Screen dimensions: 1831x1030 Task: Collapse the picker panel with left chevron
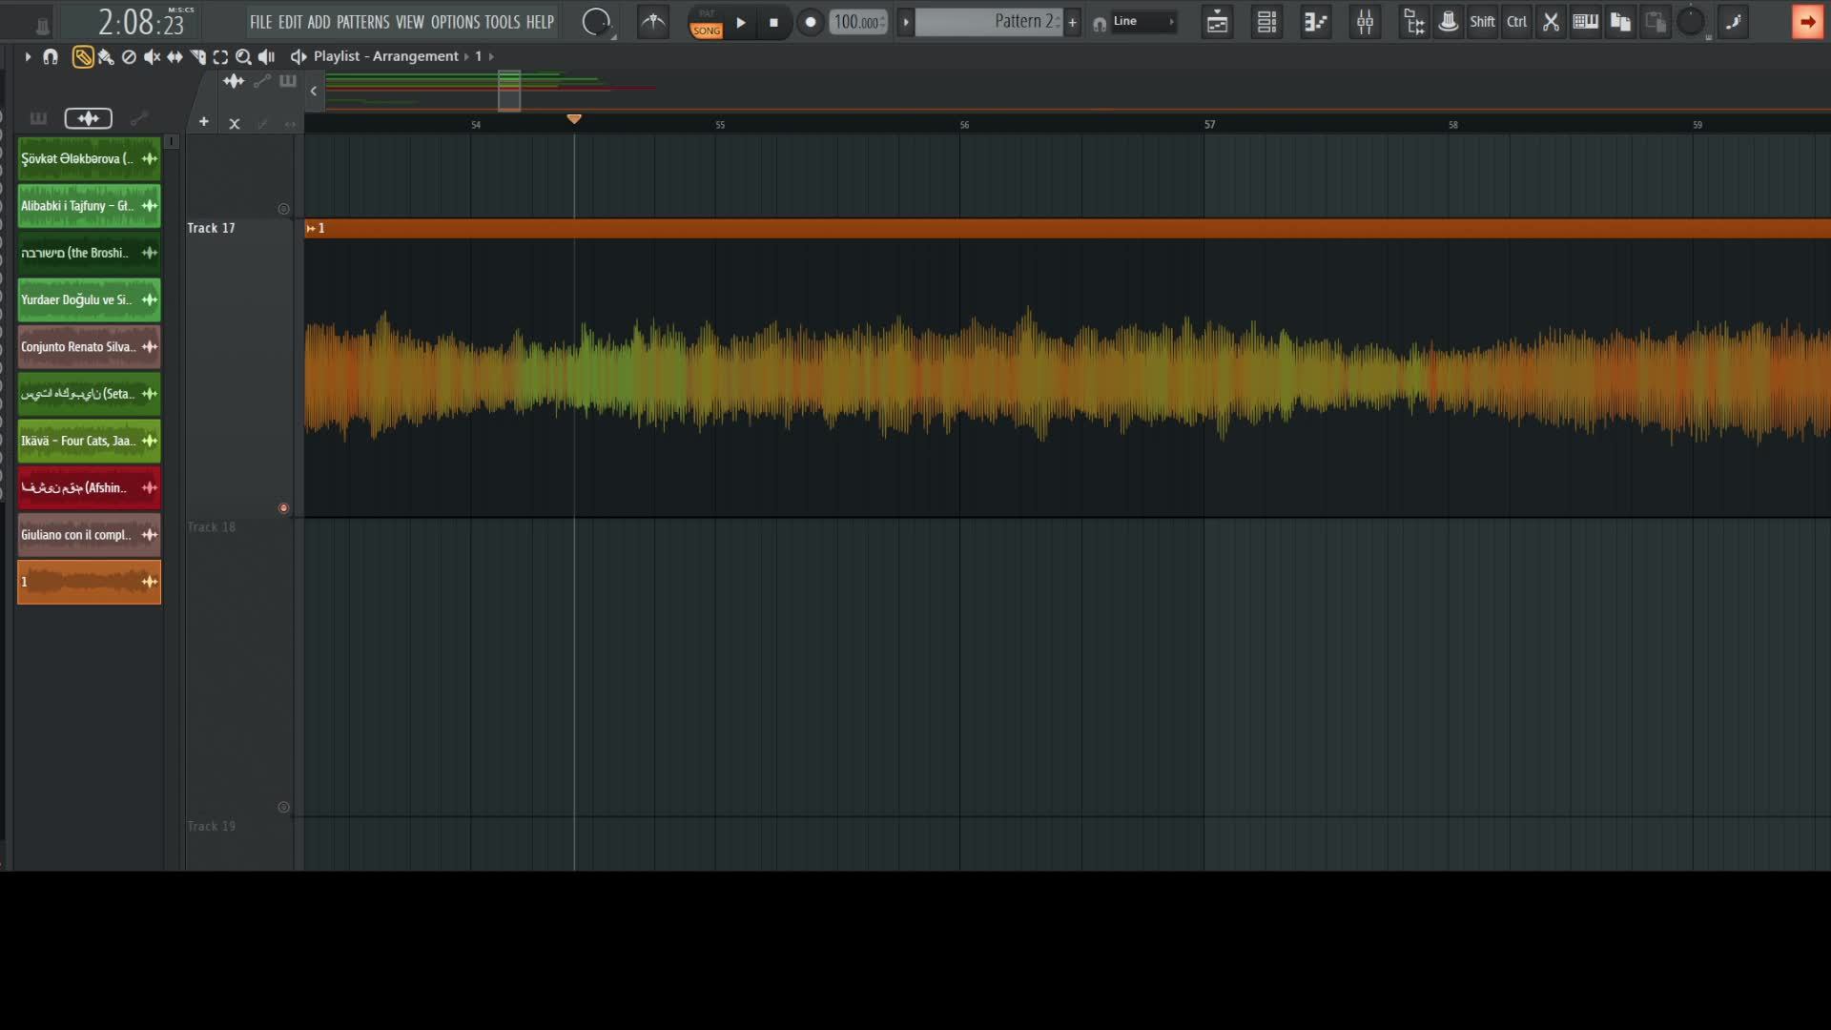(314, 92)
